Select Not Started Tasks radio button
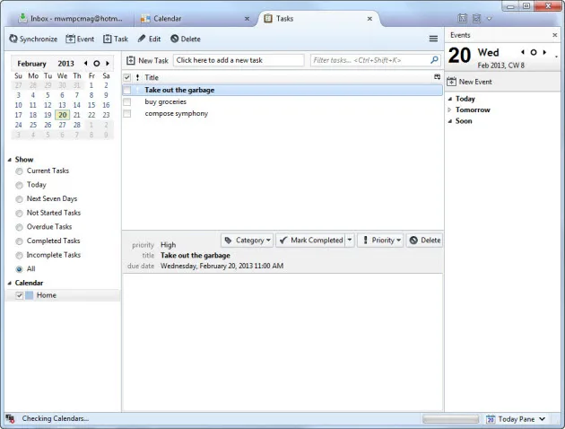This screenshot has height=429, width=565. (20, 214)
